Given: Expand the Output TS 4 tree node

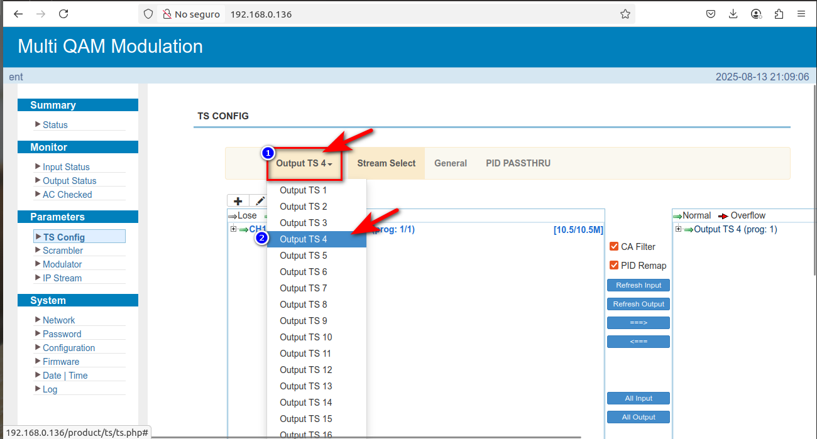Looking at the screenshot, I should [x=678, y=229].
